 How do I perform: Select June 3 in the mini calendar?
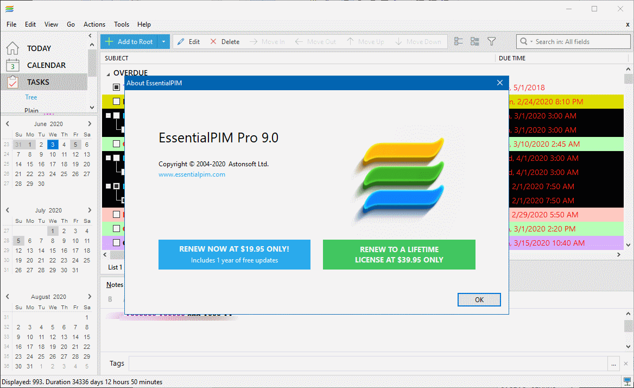click(53, 145)
